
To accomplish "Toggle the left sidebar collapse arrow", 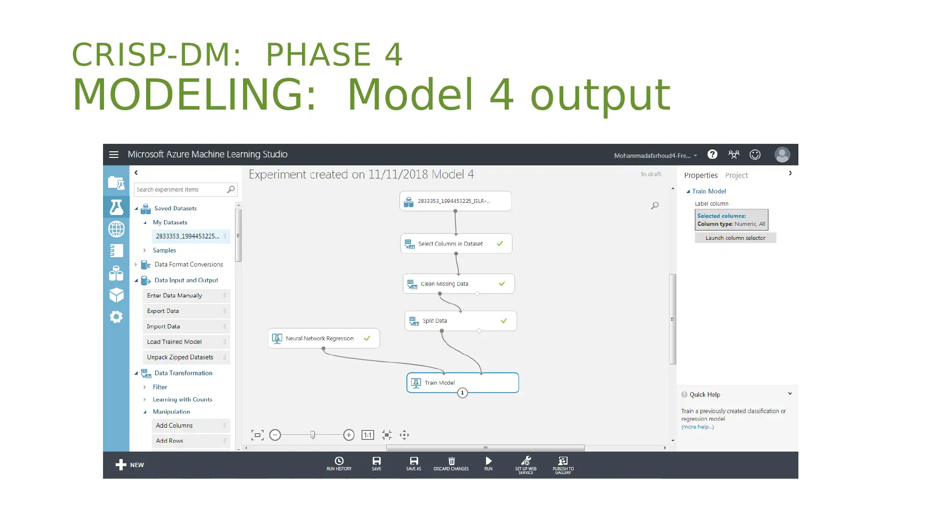I will pos(136,172).
